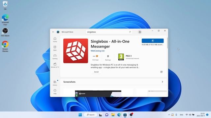Click the Store window scrollbar

167,43
